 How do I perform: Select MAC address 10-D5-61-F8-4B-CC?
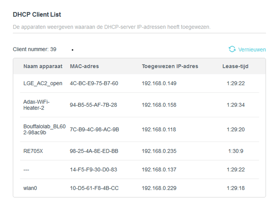[94, 188]
